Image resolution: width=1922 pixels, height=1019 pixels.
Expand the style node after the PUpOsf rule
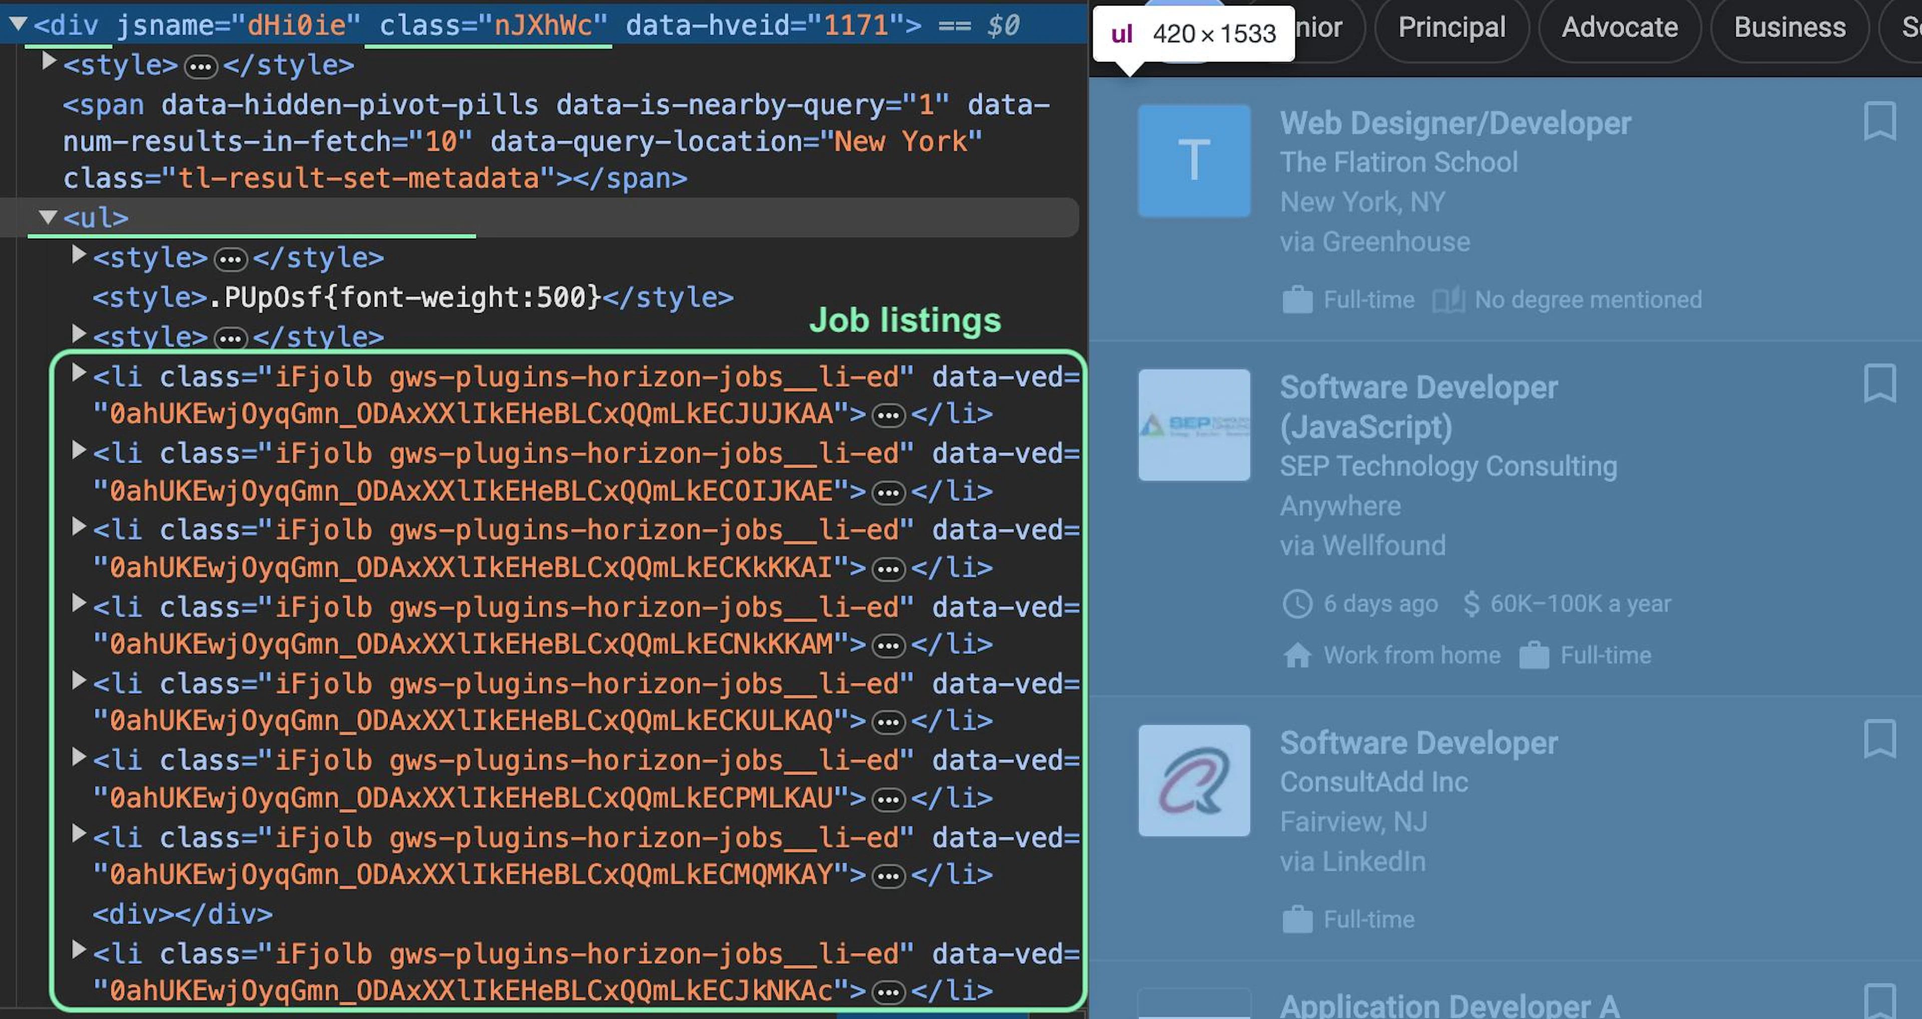pos(79,334)
